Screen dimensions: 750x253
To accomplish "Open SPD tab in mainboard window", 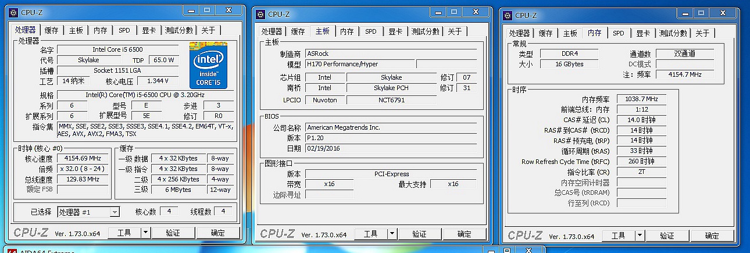I will 371,31.
